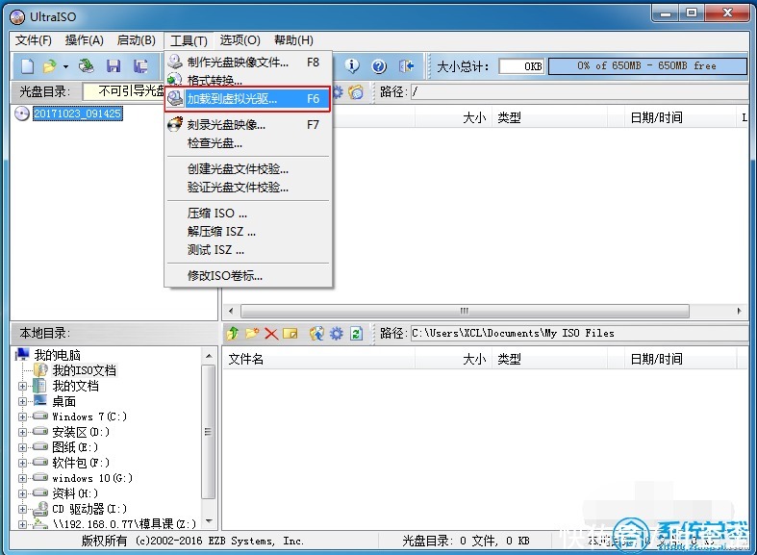Screen dimensions: 757x555
Task: Click the 大小总计 0KB field
Action: (x=521, y=66)
